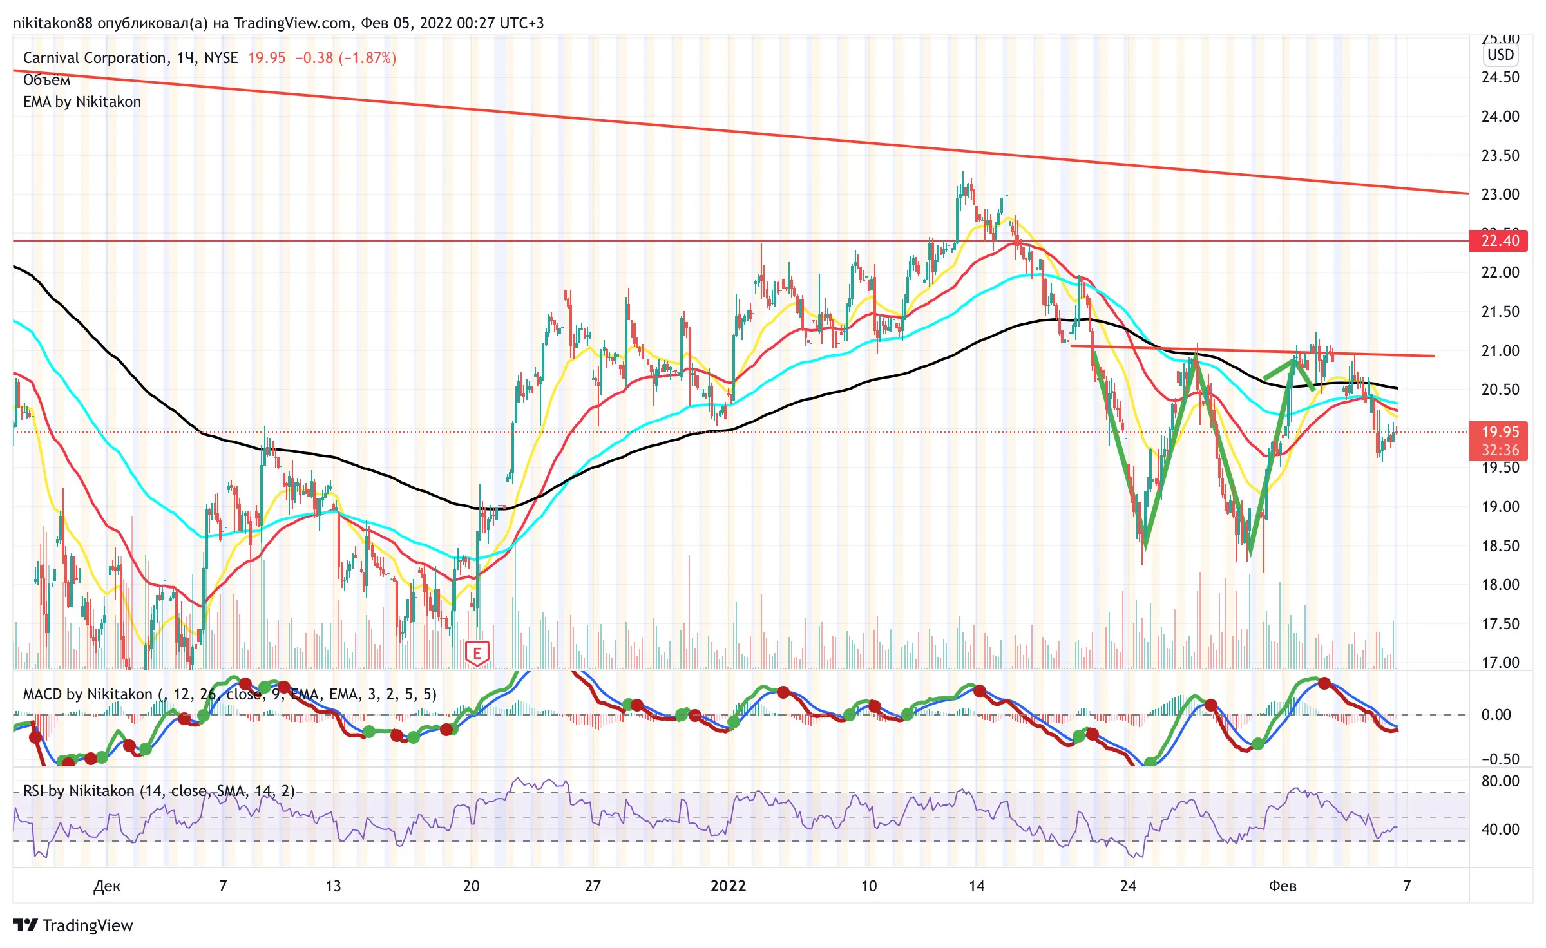Click the 'Фев' date label on time axis
The height and width of the screenshot is (948, 1546).
pos(1283,886)
